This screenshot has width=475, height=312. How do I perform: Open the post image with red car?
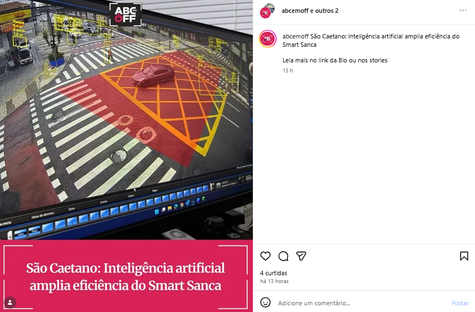point(126,120)
